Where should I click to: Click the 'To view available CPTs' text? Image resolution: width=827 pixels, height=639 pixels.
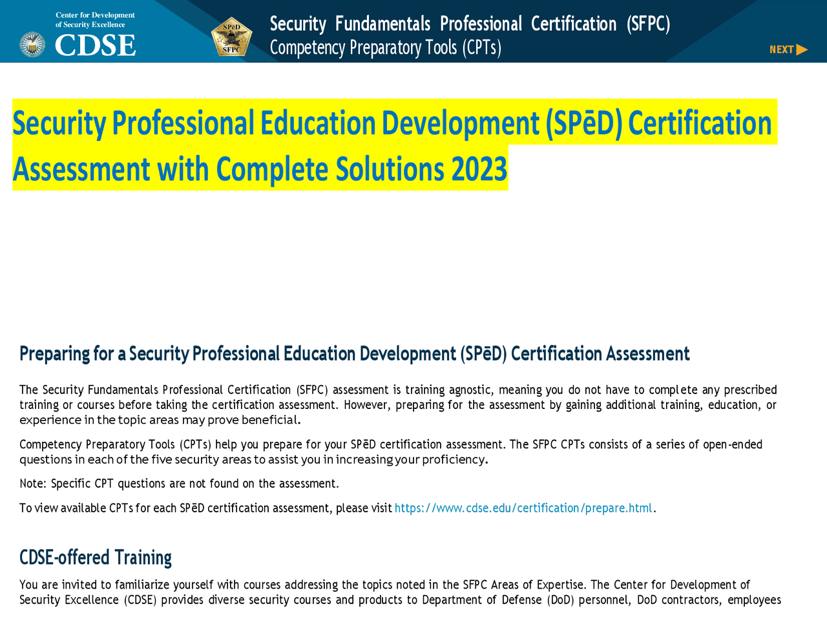click(205, 508)
